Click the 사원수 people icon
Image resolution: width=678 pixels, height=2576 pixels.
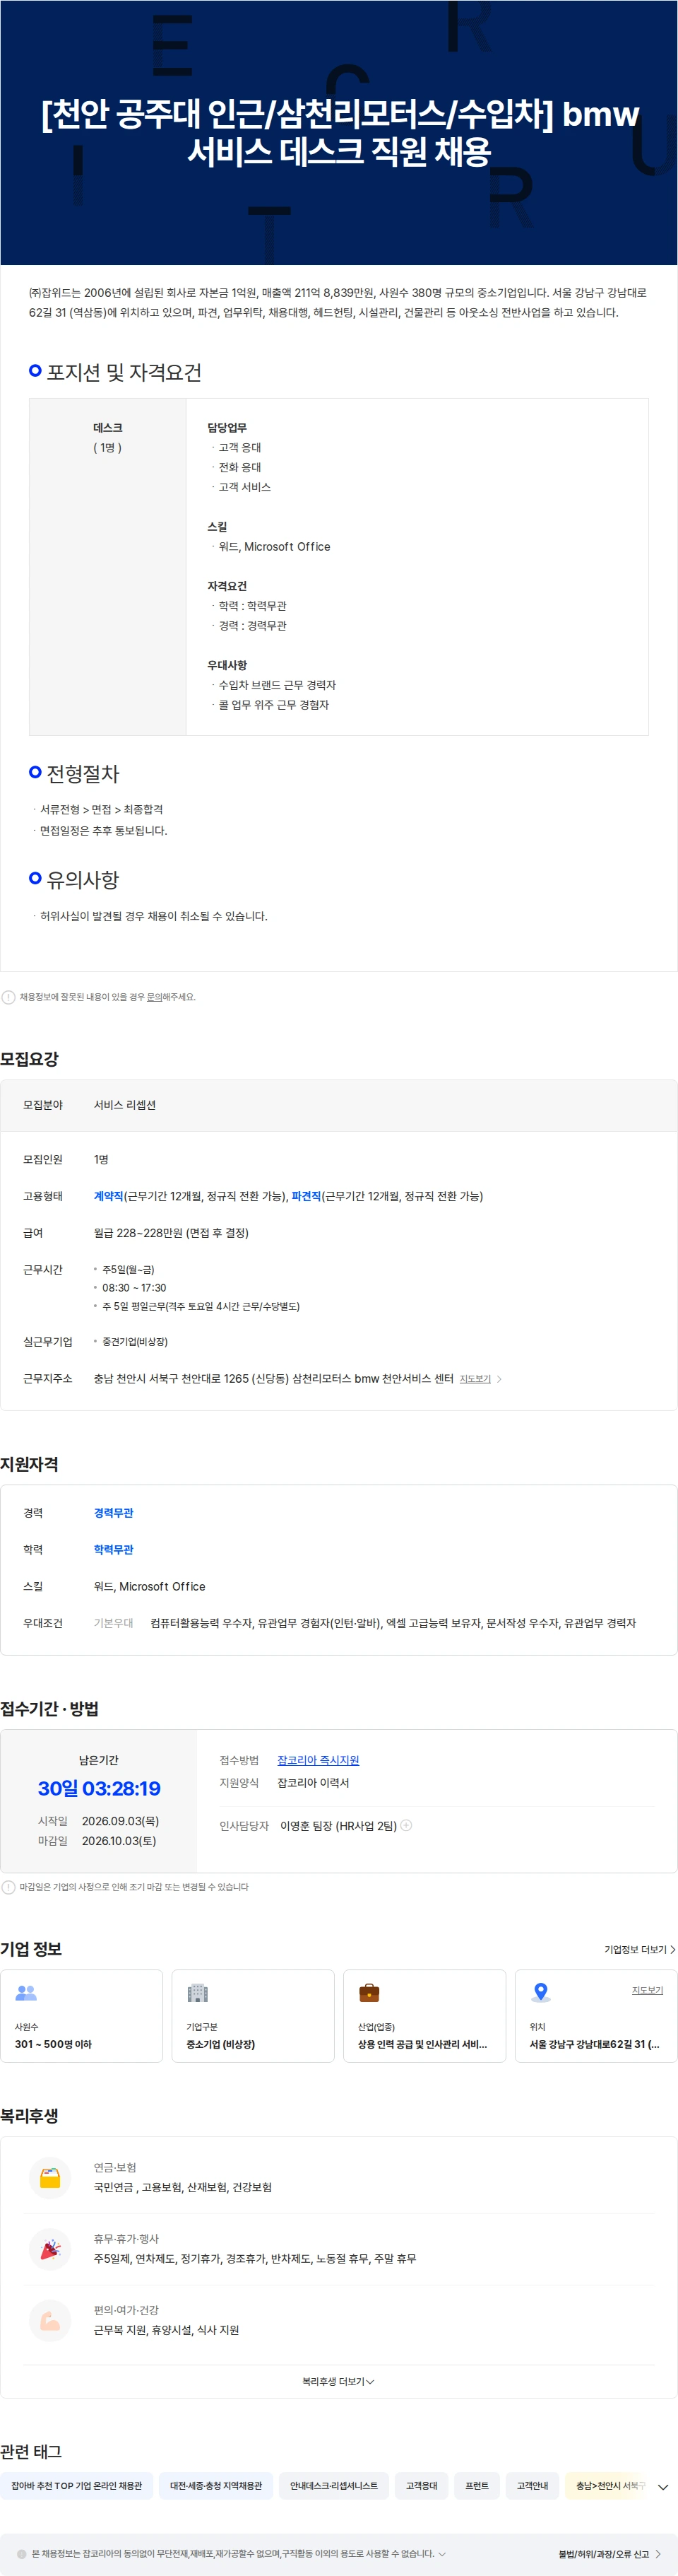(26, 1992)
